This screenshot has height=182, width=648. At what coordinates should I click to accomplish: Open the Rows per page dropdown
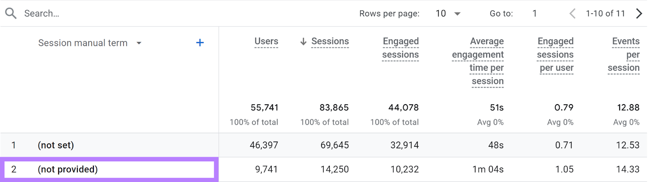448,13
